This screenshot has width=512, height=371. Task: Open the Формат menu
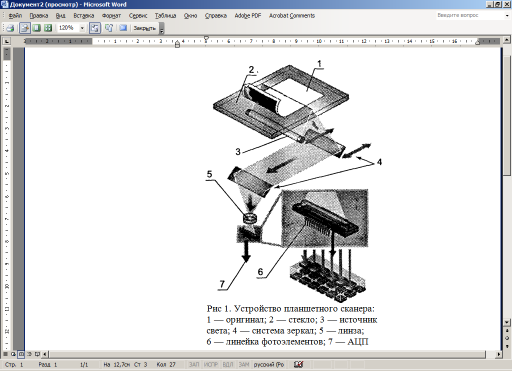click(111, 15)
